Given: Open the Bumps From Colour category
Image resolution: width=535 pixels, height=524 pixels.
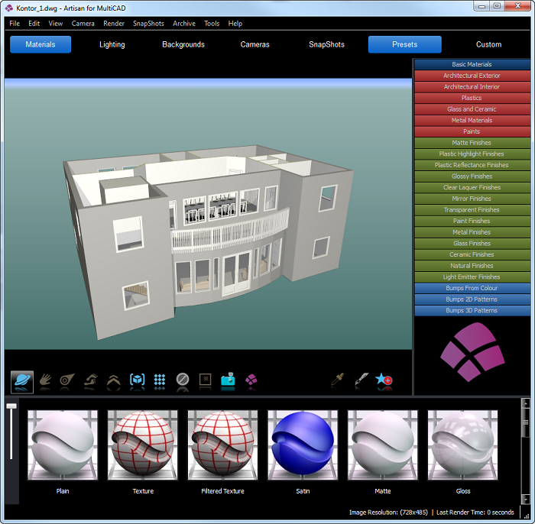Looking at the screenshot, I should point(472,289).
